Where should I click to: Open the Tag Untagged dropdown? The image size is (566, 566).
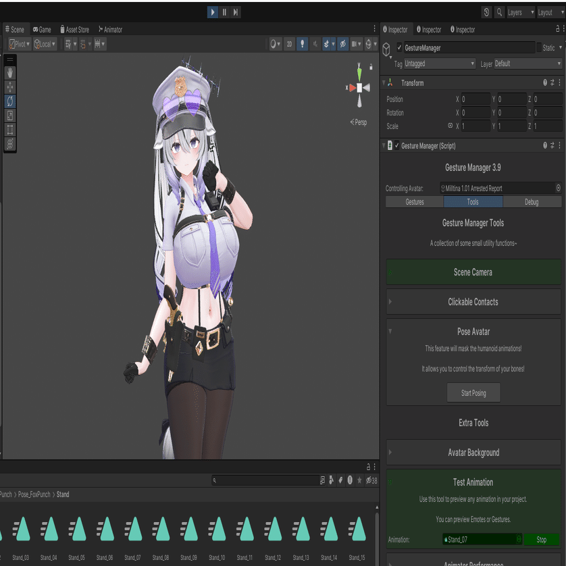[440, 64]
